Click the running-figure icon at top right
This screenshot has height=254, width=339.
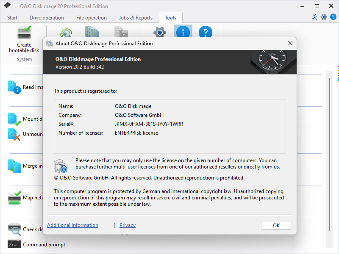click(x=314, y=17)
